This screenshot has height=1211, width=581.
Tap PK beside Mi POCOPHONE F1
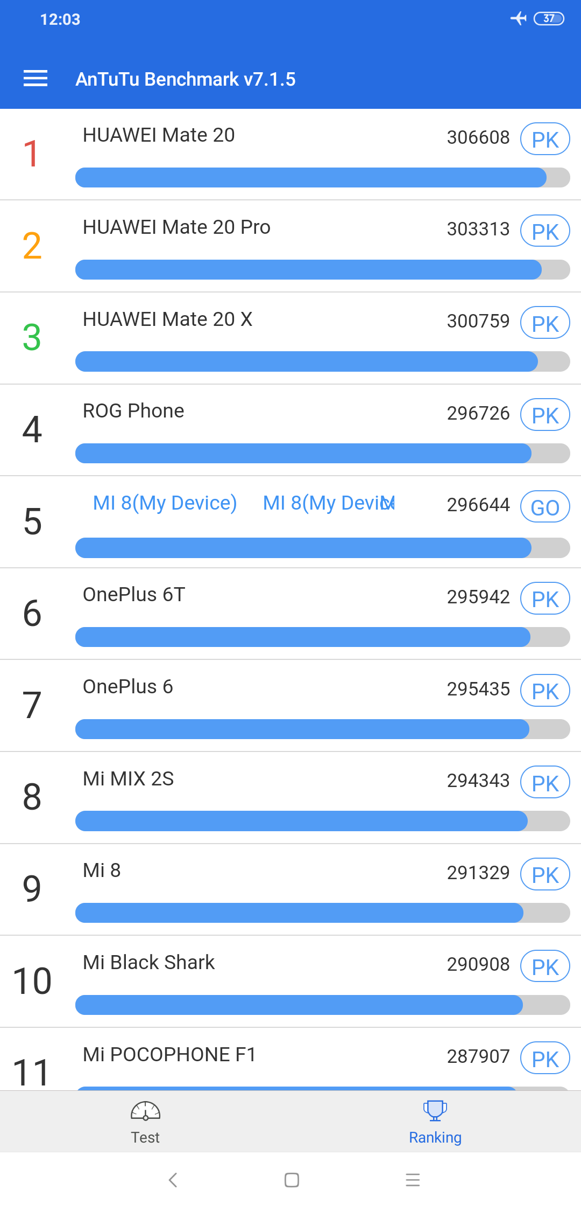545,1058
